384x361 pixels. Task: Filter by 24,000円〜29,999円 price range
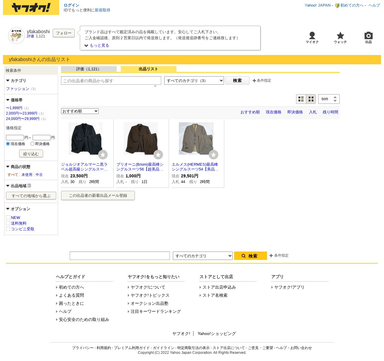tap(23, 119)
